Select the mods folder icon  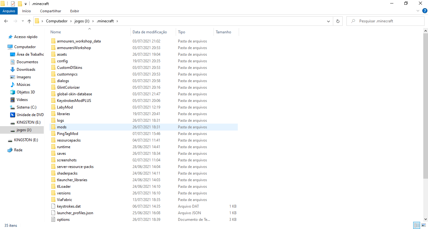click(53, 127)
